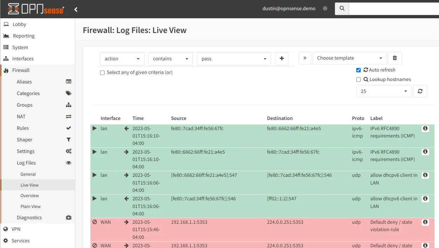Check Select any of given criteria (or)
This screenshot has height=248, width=439.
coord(102,73)
